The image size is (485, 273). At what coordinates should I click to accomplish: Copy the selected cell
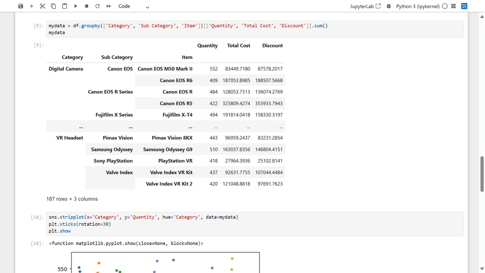(54, 6)
